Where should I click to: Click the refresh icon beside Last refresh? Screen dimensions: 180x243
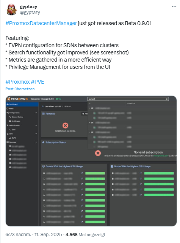coord(43,106)
